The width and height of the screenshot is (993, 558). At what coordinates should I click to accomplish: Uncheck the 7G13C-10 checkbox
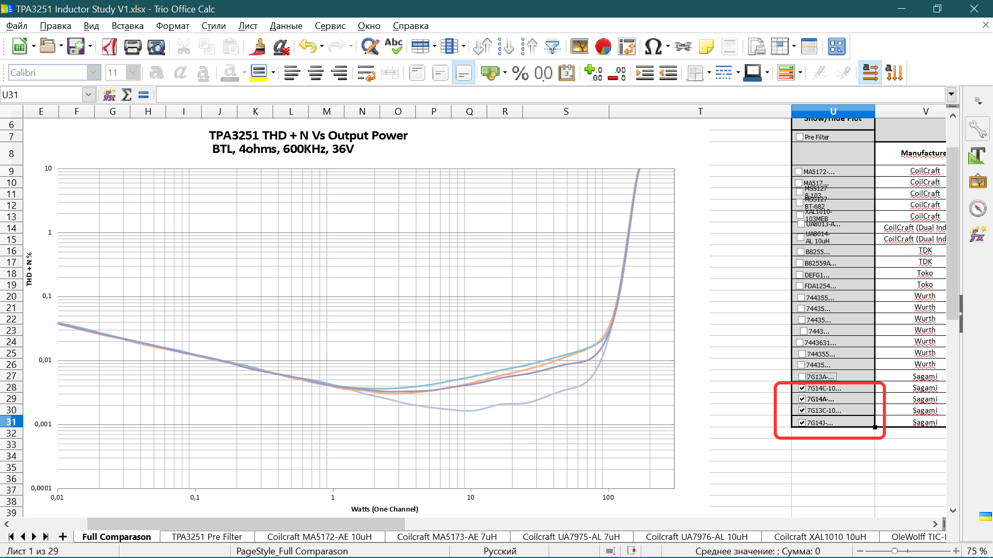(x=802, y=410)
